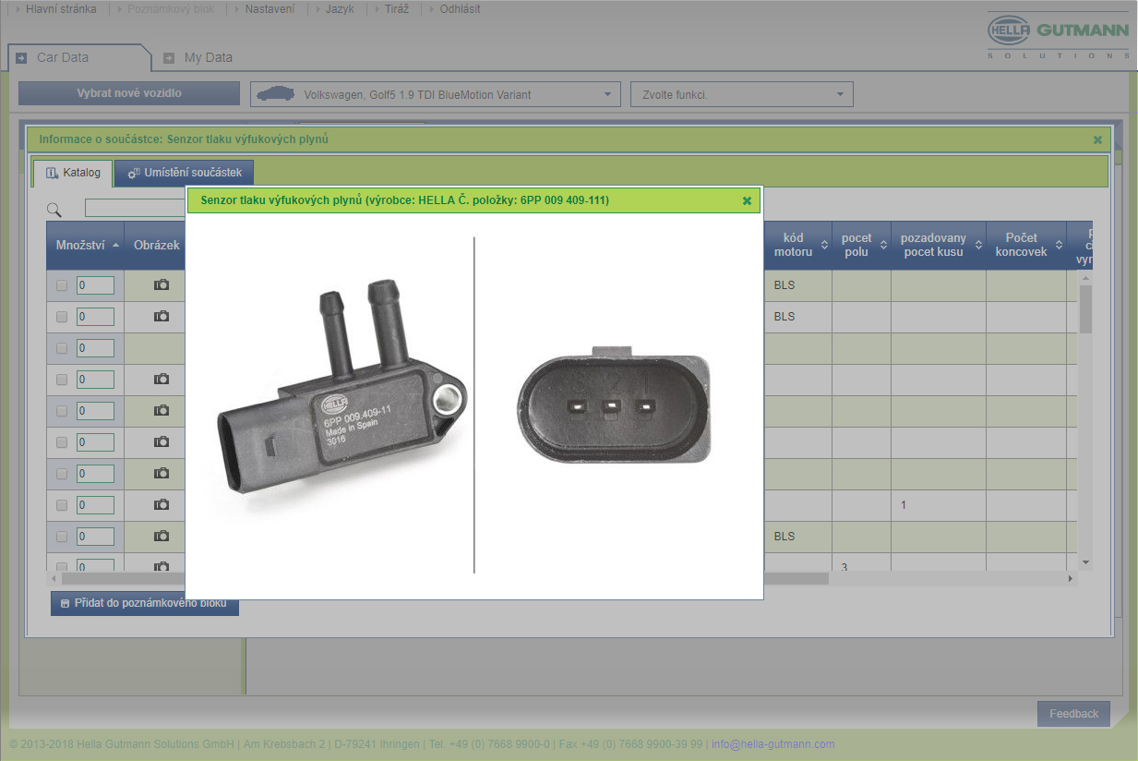Click the connector pin photo in popup

click(614, 405)
